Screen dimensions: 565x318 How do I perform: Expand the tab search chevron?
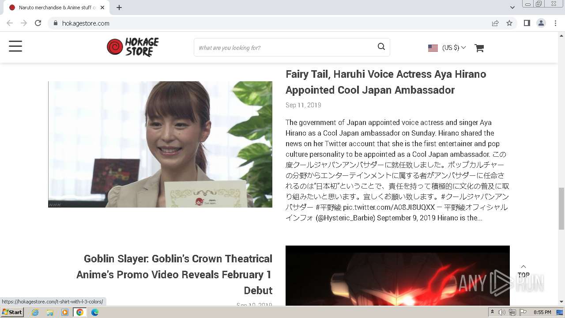[512, 8]
